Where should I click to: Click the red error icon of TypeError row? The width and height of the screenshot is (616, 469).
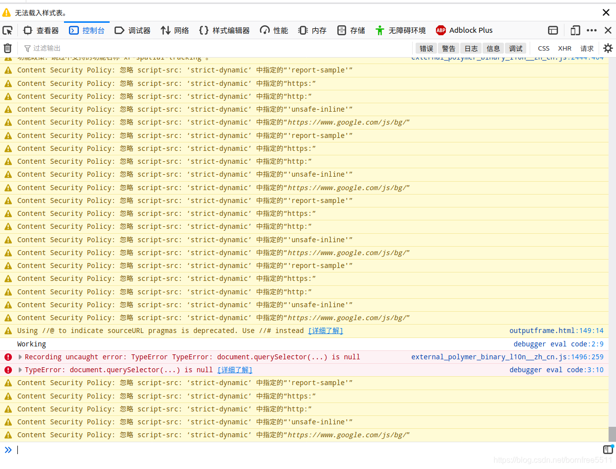tap(8, 370)
